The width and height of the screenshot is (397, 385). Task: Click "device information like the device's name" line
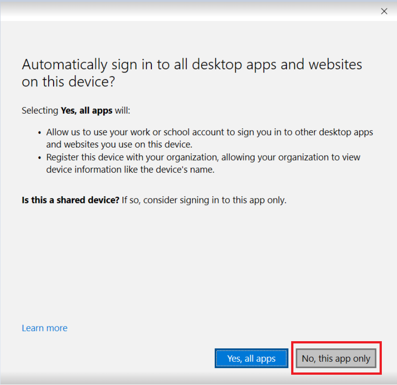[x=130, y=170]
